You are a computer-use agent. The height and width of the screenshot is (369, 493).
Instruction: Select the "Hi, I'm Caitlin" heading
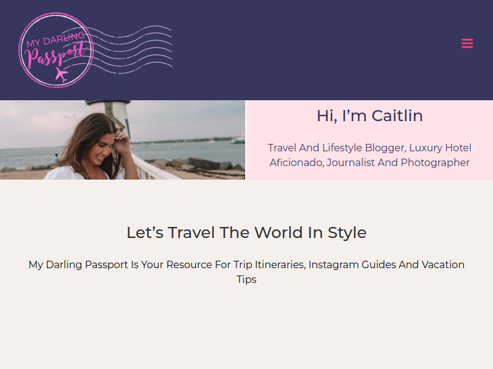pos(369,116)
